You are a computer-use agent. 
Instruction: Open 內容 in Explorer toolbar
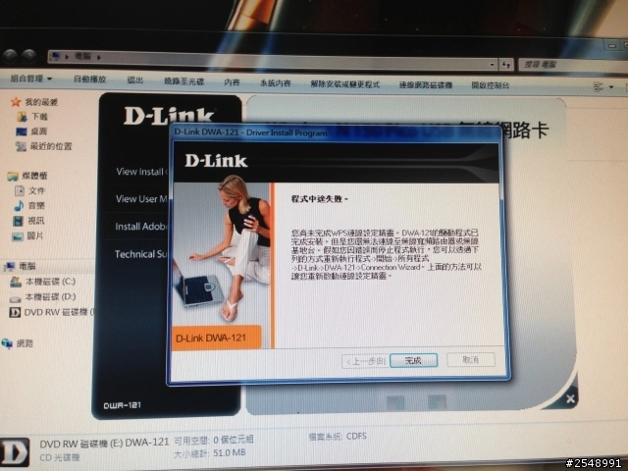click(232, 82)
